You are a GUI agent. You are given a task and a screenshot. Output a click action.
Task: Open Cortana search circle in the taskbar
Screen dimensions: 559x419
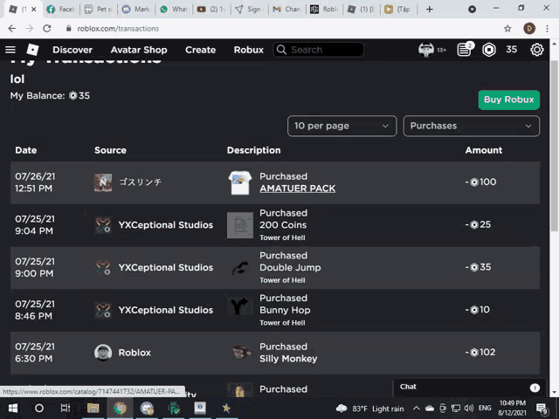click(39, 409)
